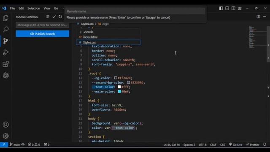This screenshot has height=152, width=270.
Task: Open the white --text-color swatch
Action: [119, 87]
